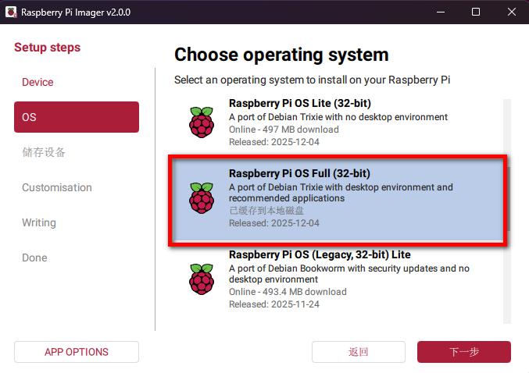This screenshot has height=373, width=529.
Task: Click 'Online - 493.4 MB download' text
Action: 288,292
